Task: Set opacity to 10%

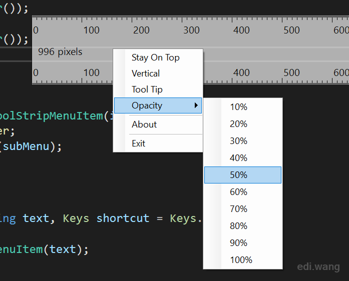Action: click(x=243, y=107)
